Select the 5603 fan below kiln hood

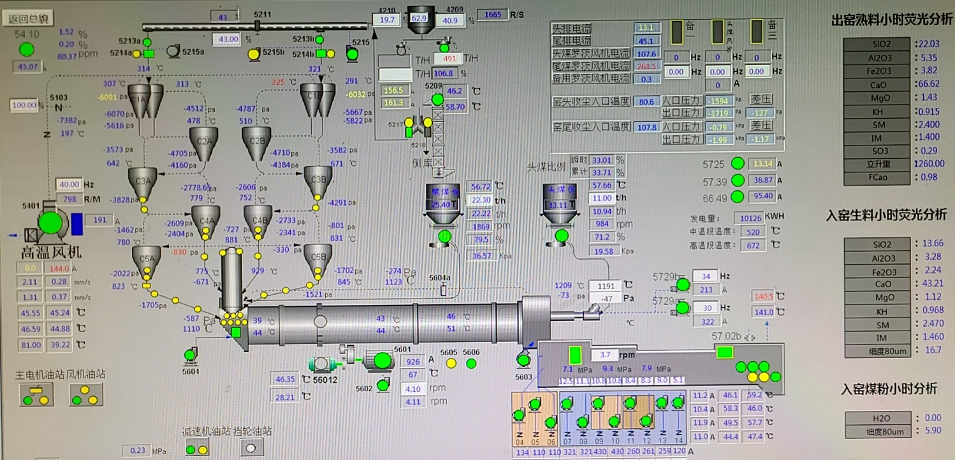pyautogui.click(x=523, y=360)
